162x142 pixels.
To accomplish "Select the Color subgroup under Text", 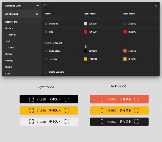I will pyautogui.click(x=11, y=48).
